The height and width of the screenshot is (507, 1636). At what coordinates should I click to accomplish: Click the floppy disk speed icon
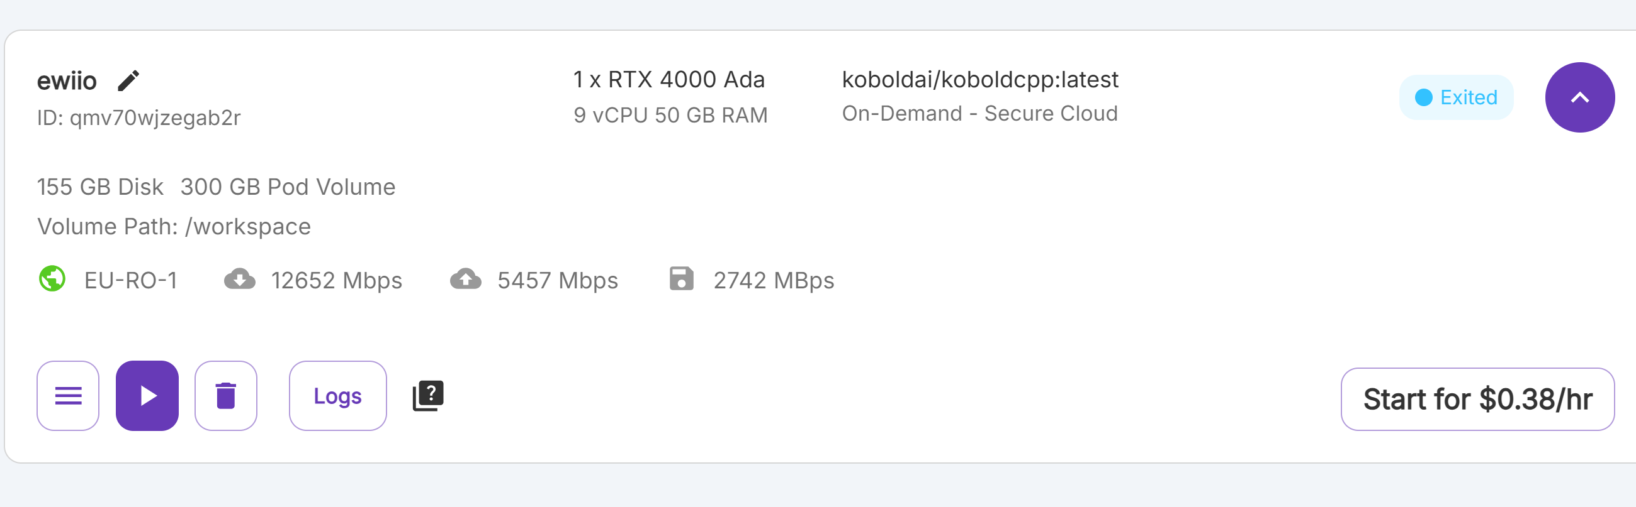682,279
